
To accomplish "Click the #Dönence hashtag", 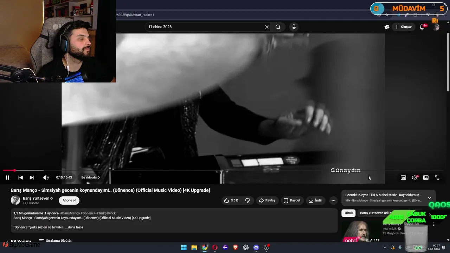I will pyautogui.click(x=88, y=213).
